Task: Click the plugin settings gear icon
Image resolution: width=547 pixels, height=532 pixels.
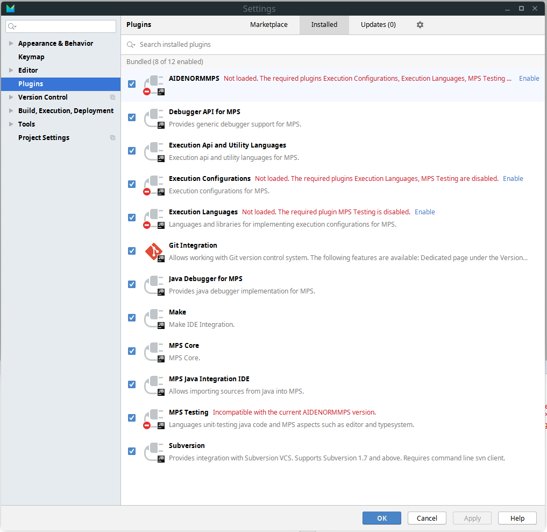Action: coord(420,25)
